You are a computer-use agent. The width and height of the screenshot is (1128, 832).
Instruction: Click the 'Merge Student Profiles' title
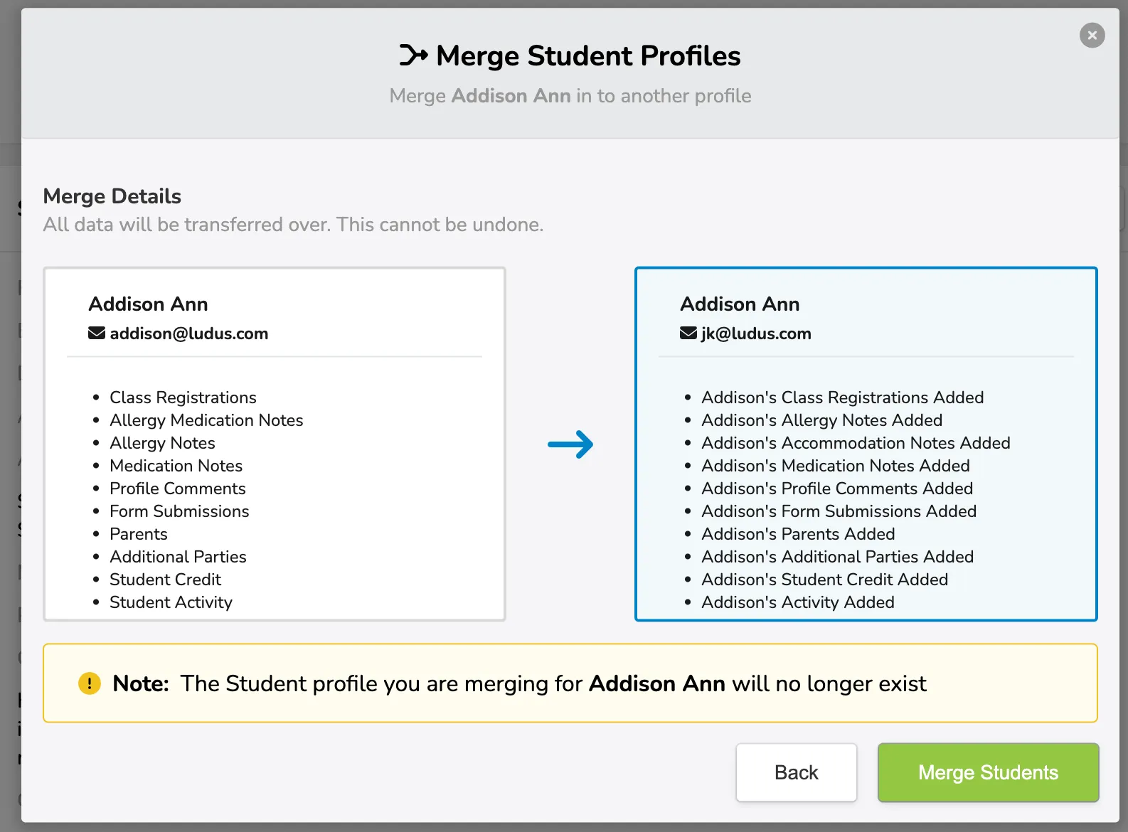click(588, 56)
